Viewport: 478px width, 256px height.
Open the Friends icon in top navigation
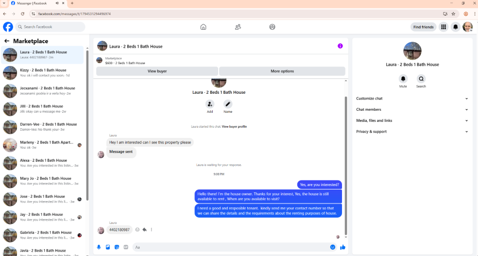(238, 27)
